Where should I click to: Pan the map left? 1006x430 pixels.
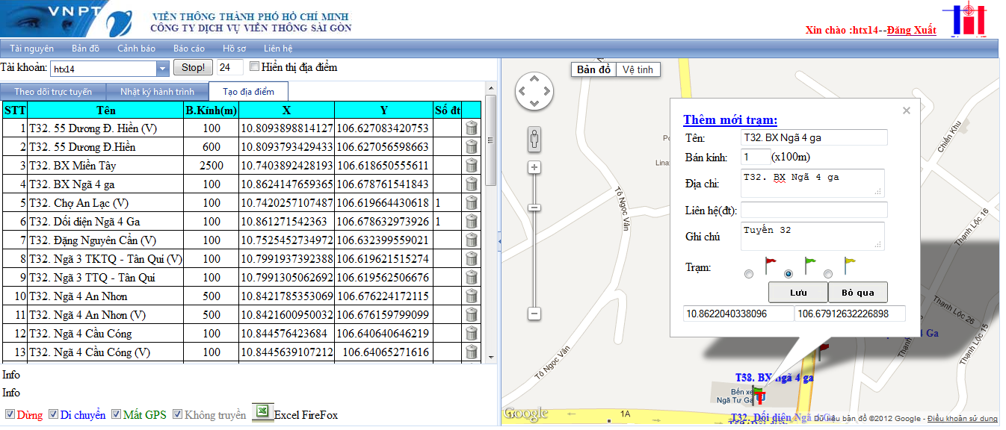pos(522,91)
